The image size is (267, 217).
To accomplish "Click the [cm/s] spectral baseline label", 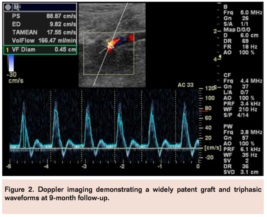I will [x=212, y=148].
